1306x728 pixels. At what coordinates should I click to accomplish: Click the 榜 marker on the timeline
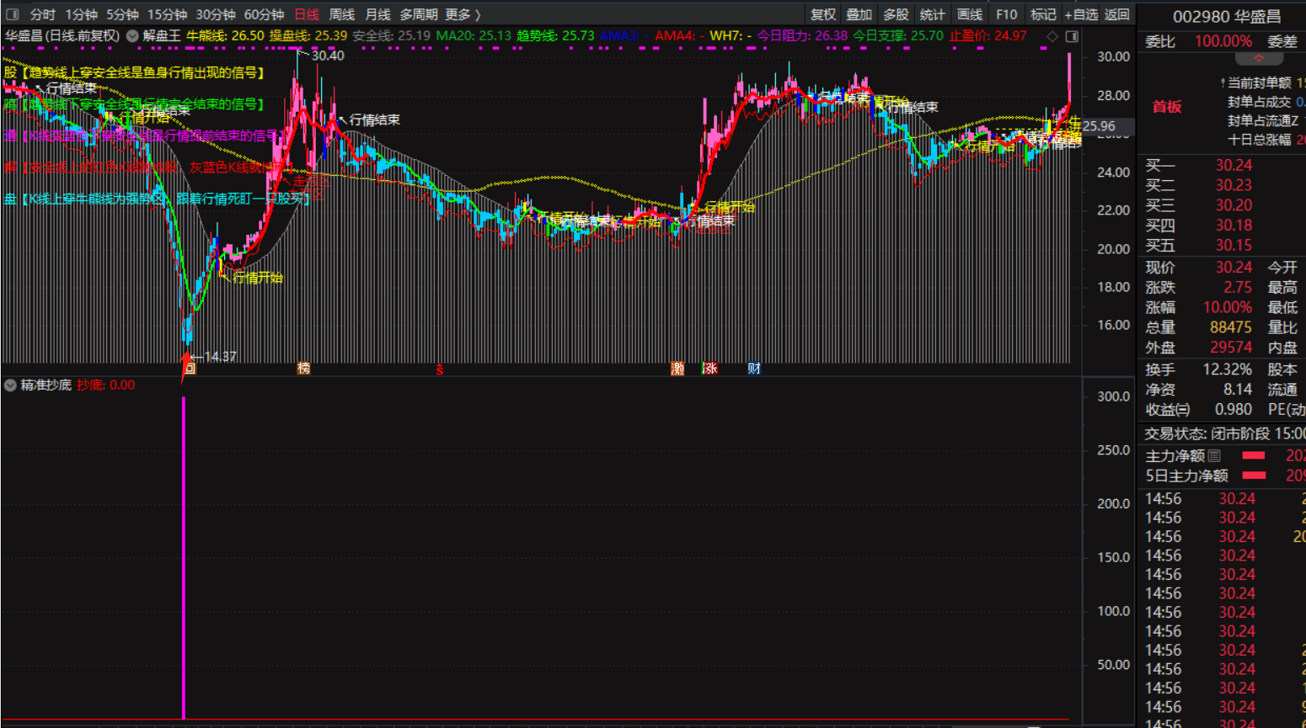(304, 369)
